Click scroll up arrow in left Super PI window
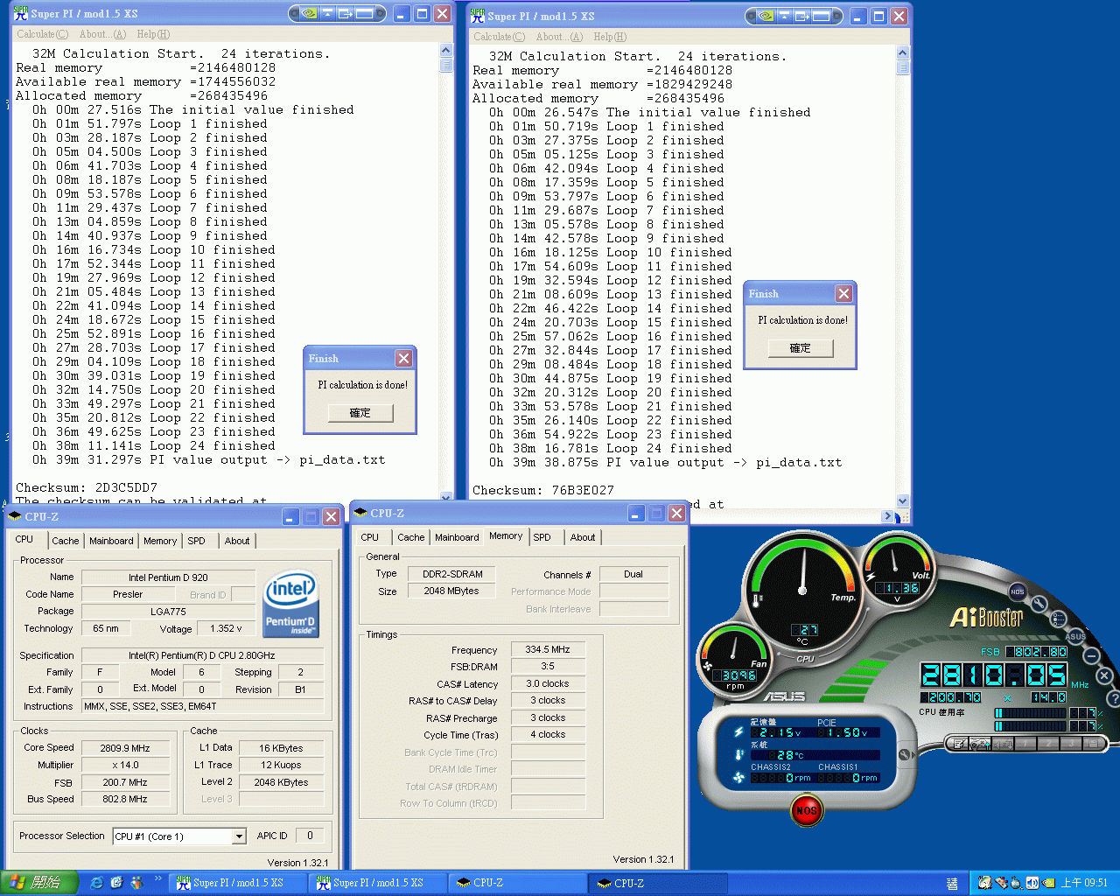This screenshot has width=1120, height=896. pyautogui.click(x=446, y=51)
